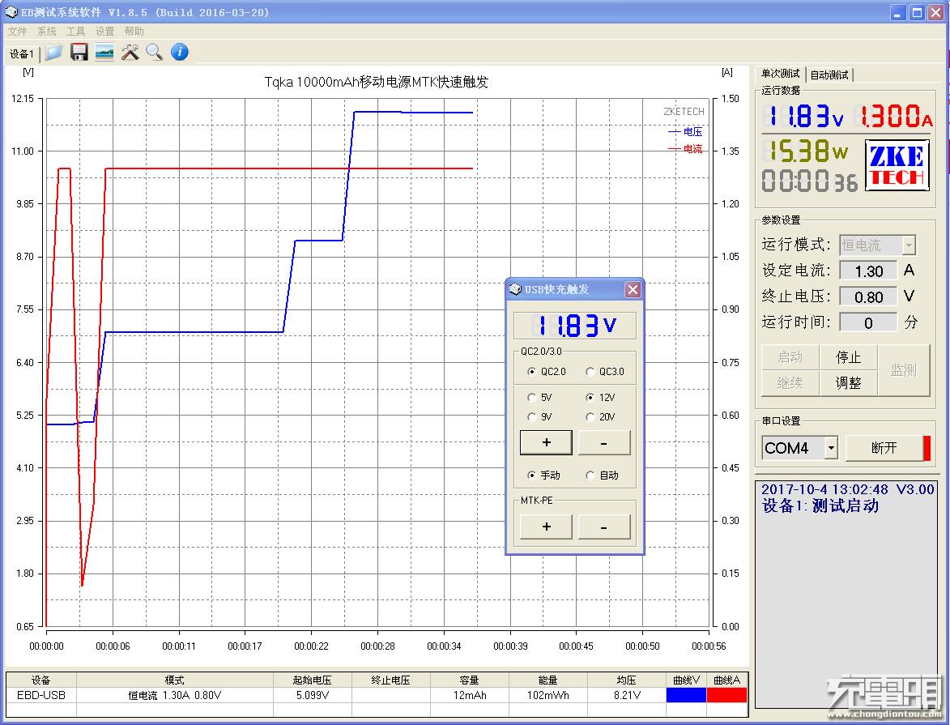Expand the COM4 serial port dropdown
The height and width of the screenshot is (725, 950).
pyautogui.click(x=831, y=448)
